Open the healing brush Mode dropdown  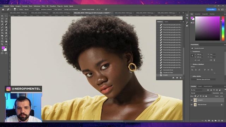coord(29,10)
